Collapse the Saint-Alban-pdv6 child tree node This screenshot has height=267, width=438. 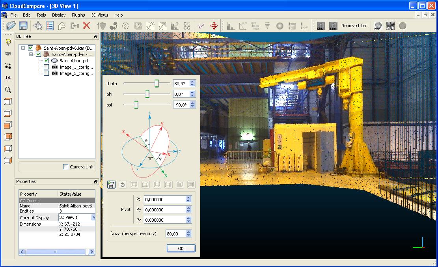[x=31, y=54]
